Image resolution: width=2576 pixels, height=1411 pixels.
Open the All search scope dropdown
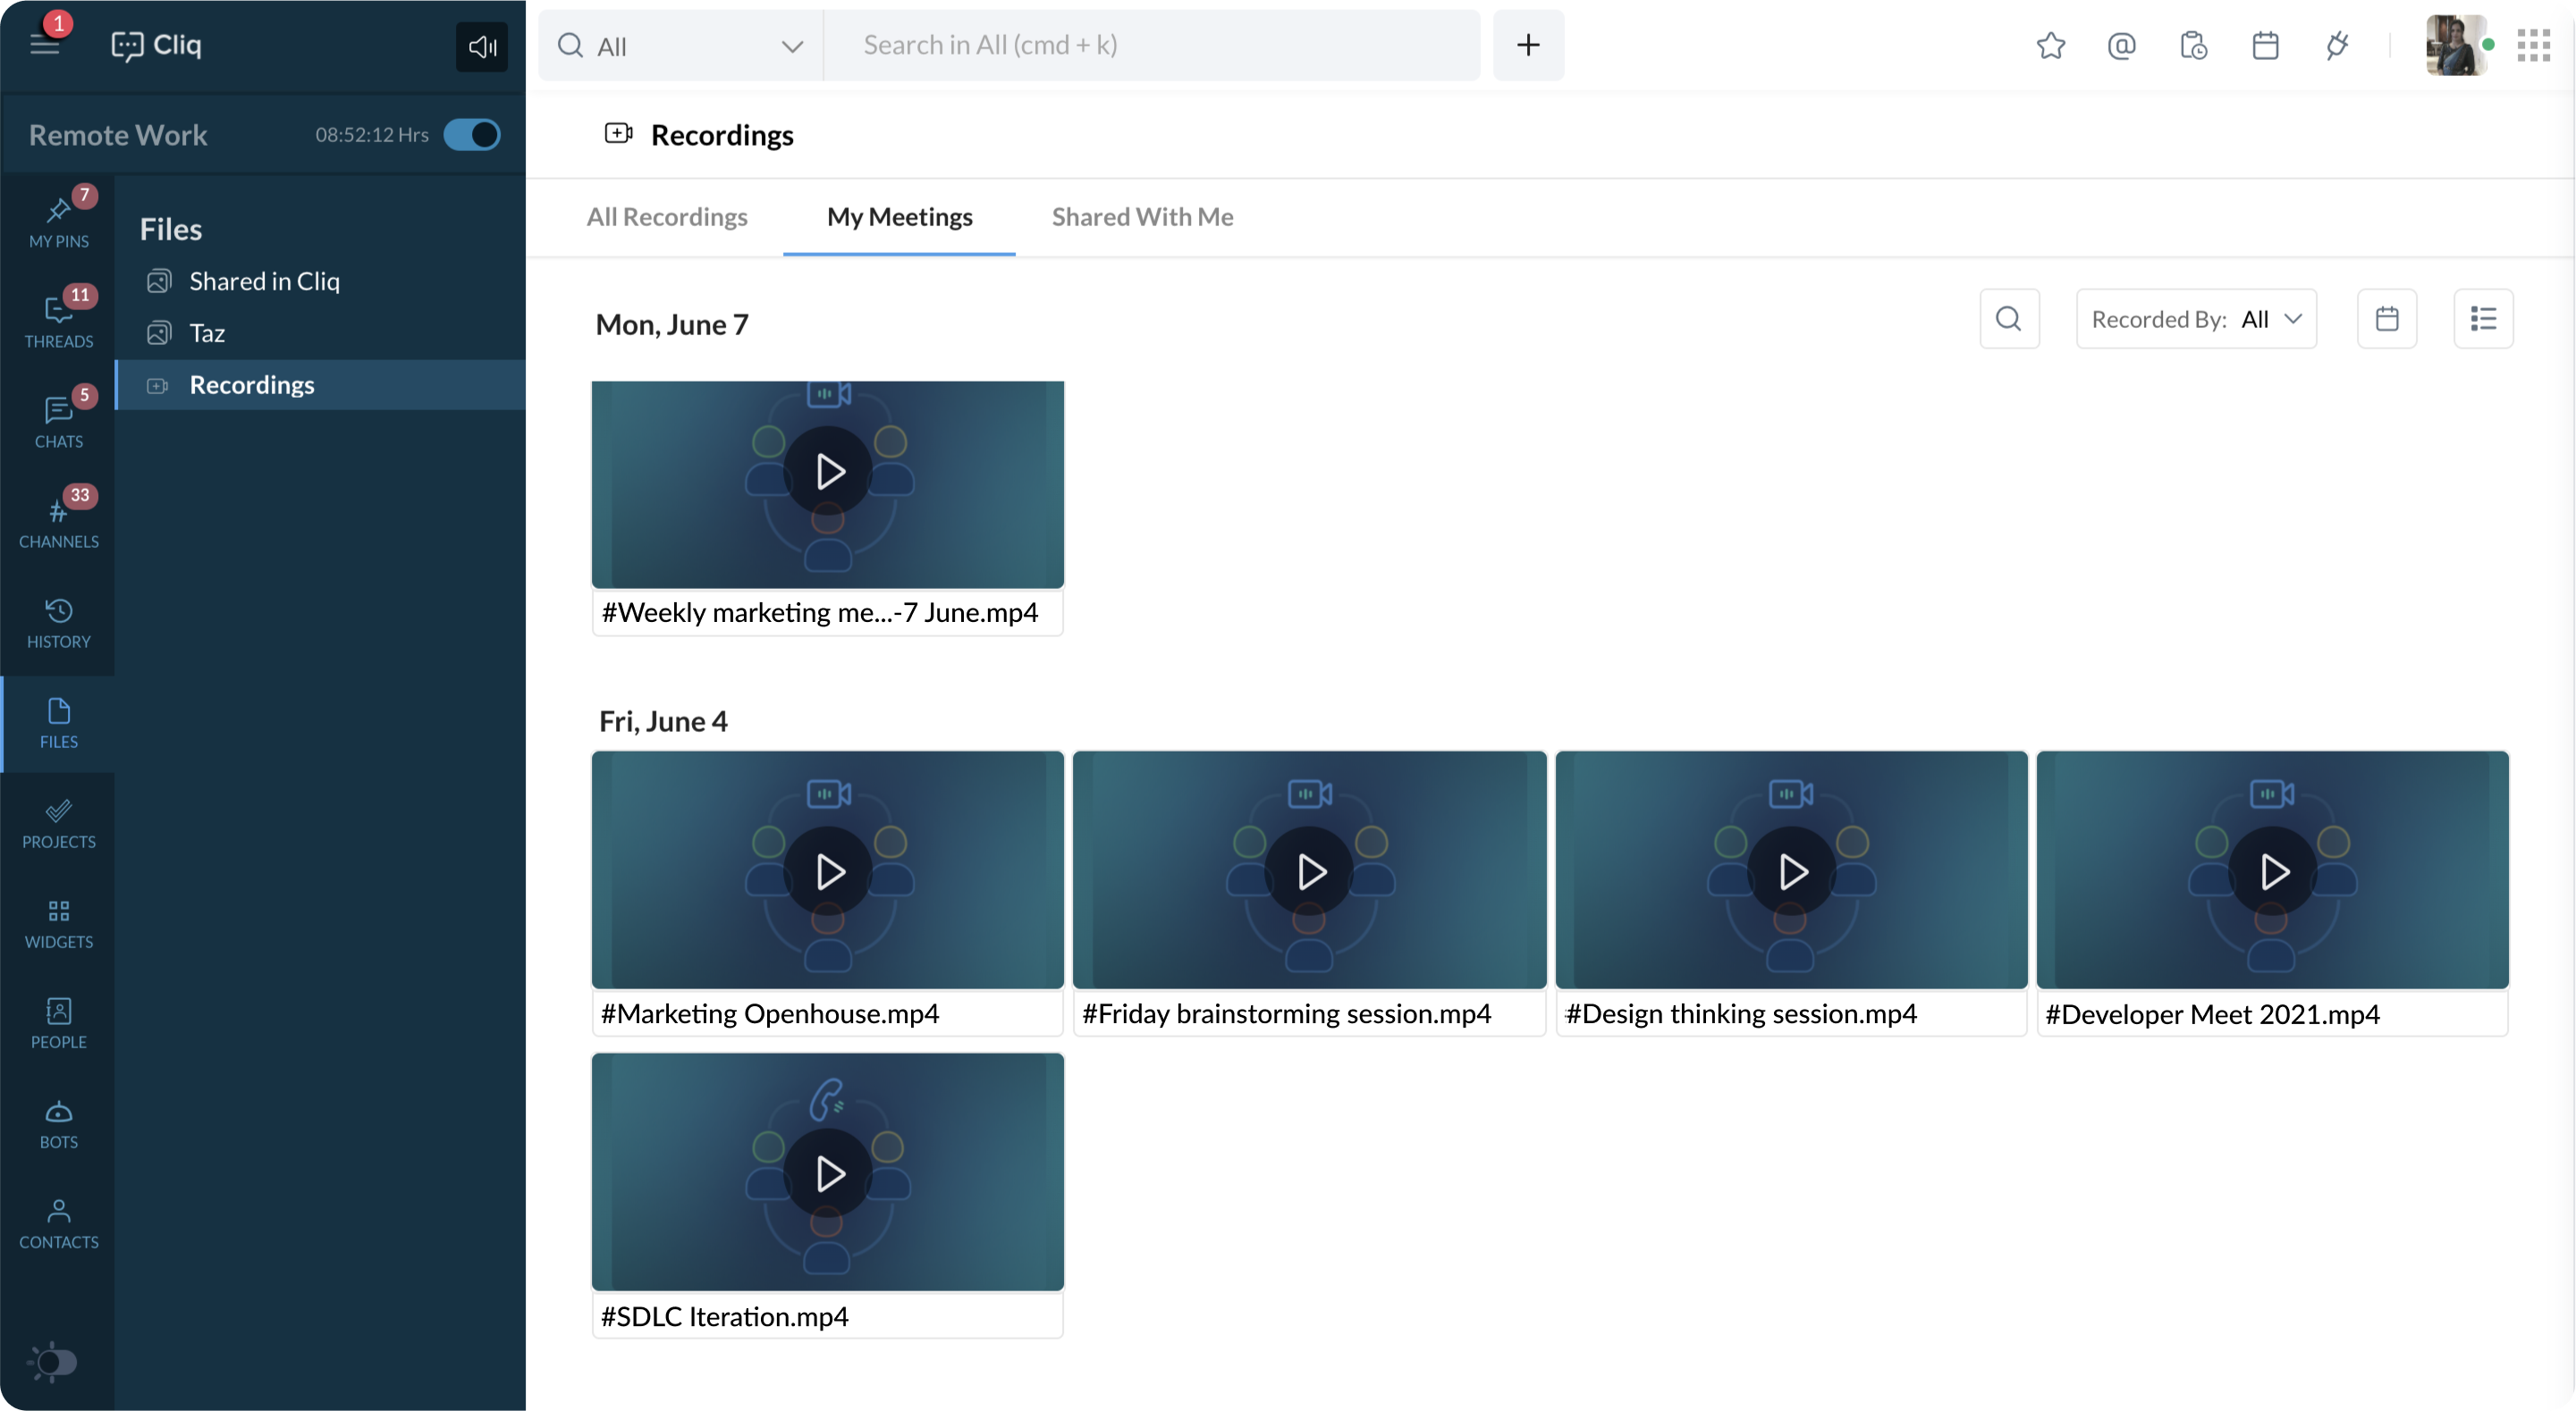[x=681, y=46]
